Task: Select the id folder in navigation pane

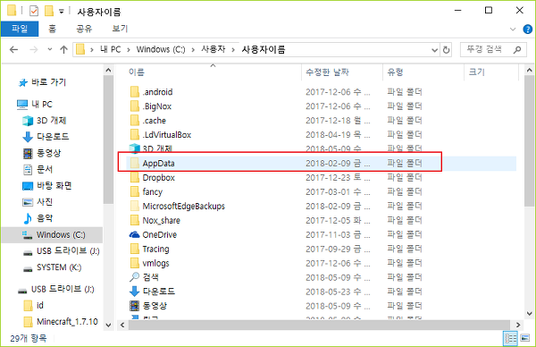Action: [34, 305]
